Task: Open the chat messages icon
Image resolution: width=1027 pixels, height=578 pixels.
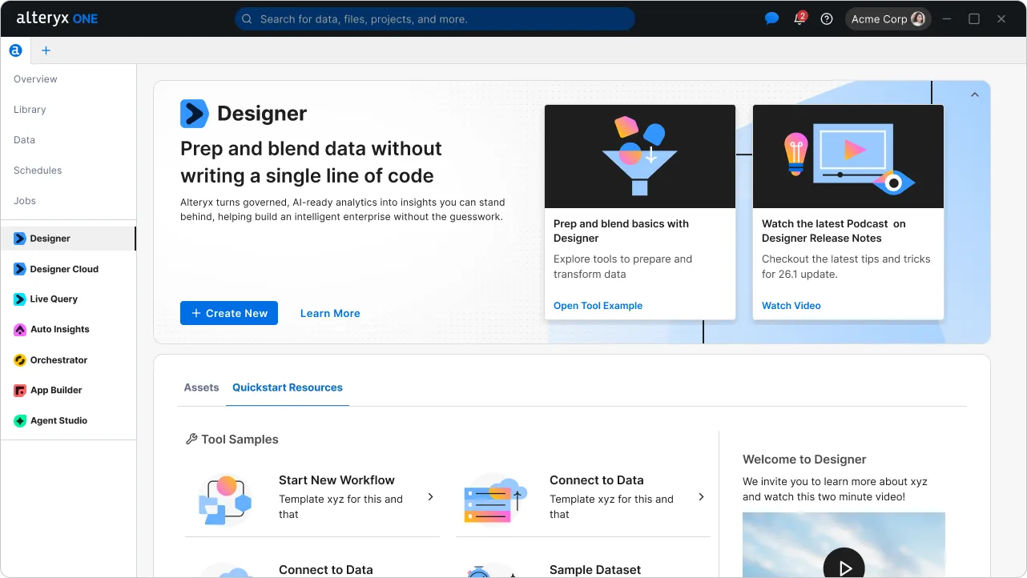Action: (x=771, y=18)
